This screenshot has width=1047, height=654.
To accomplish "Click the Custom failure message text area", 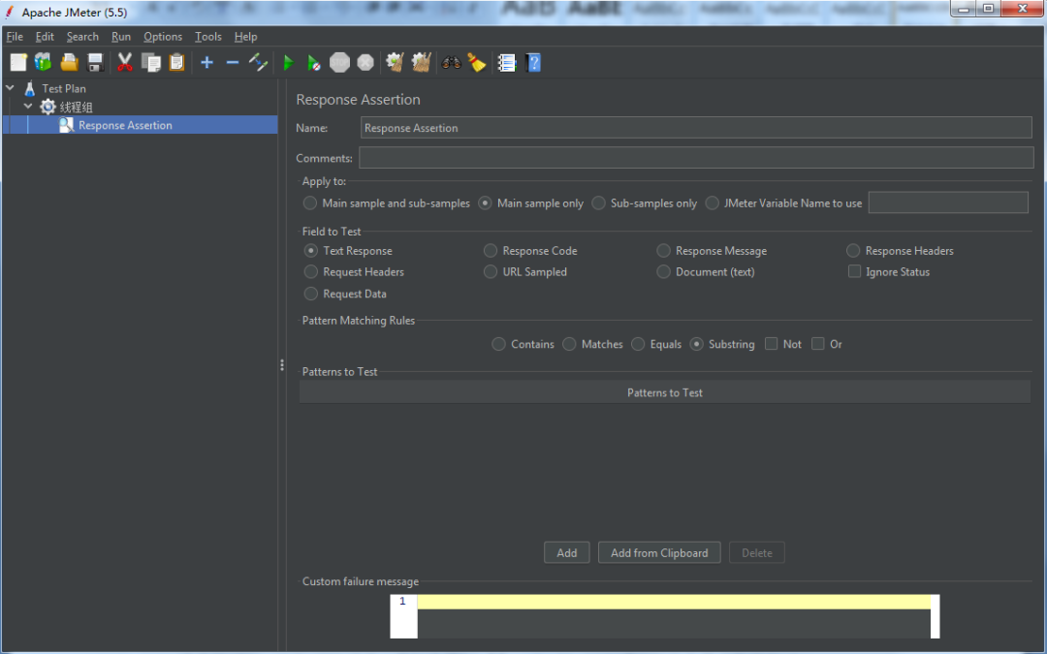I will [674, 616].
